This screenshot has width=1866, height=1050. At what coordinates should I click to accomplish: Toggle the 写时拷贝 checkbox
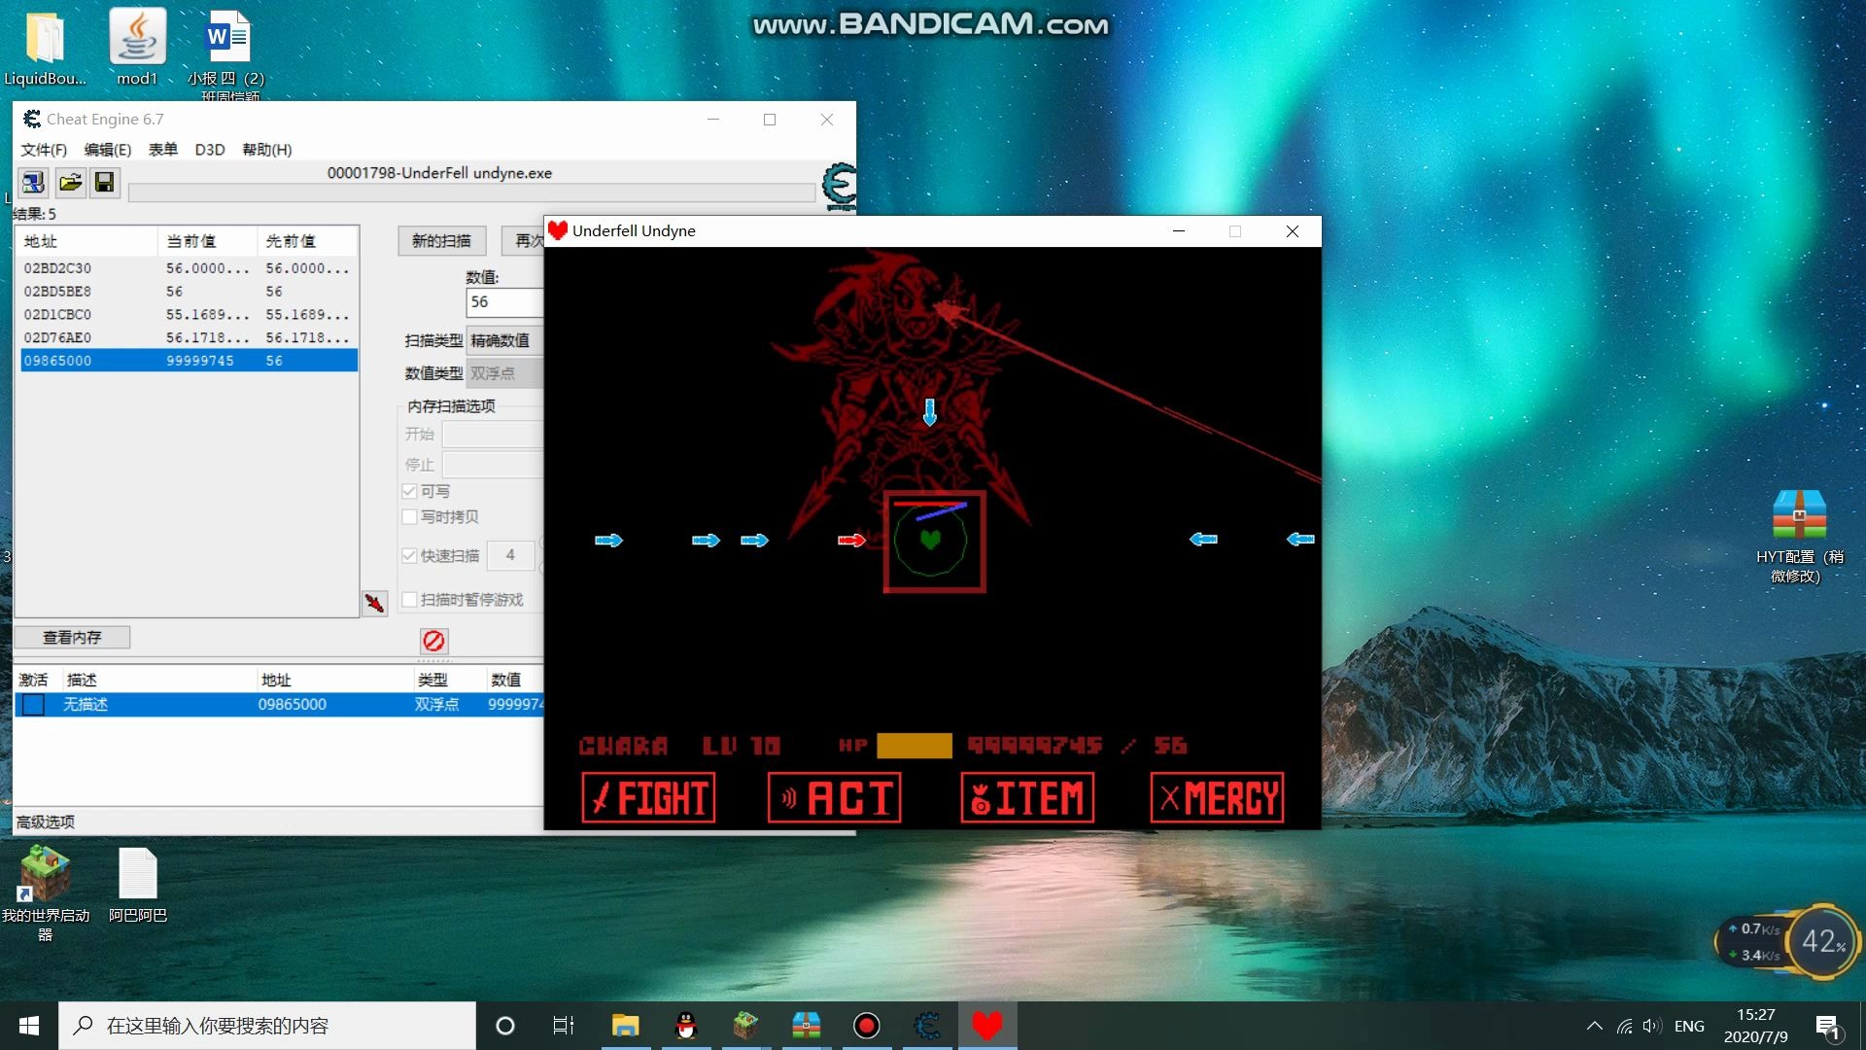pyautogui.click(x=409, y=516)
